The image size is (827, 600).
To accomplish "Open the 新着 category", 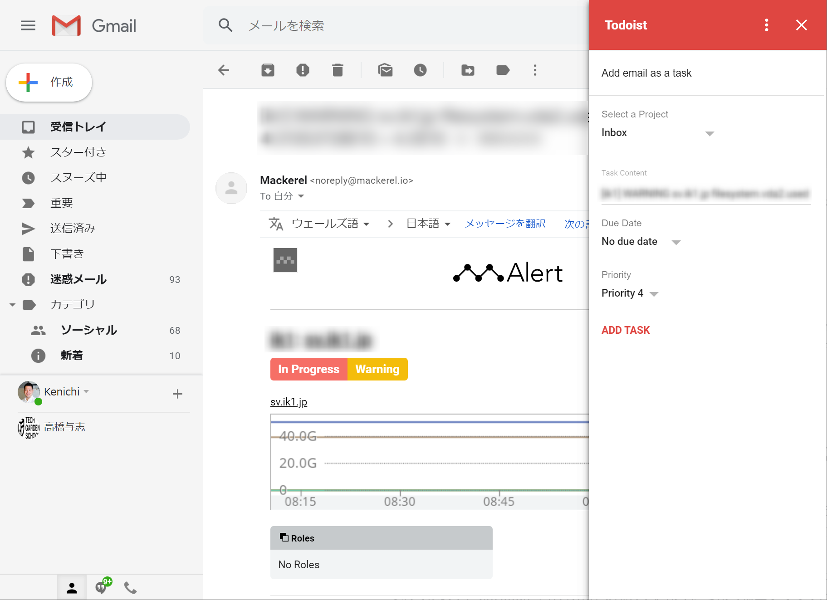I will pyautogui.click(x=95, y=356).
